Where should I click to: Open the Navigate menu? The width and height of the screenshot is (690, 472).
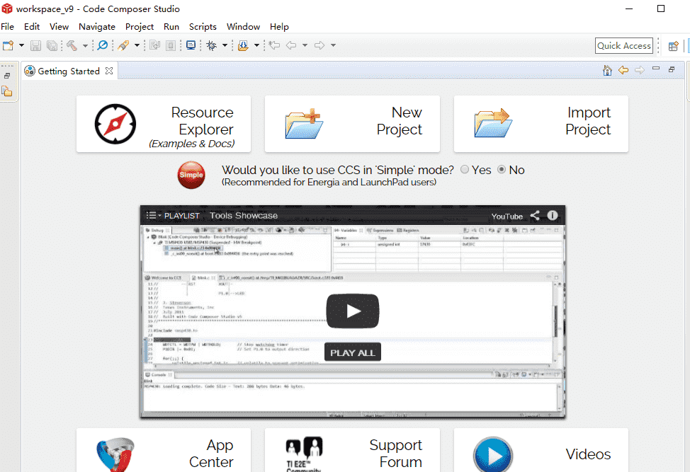coord(97,27)
